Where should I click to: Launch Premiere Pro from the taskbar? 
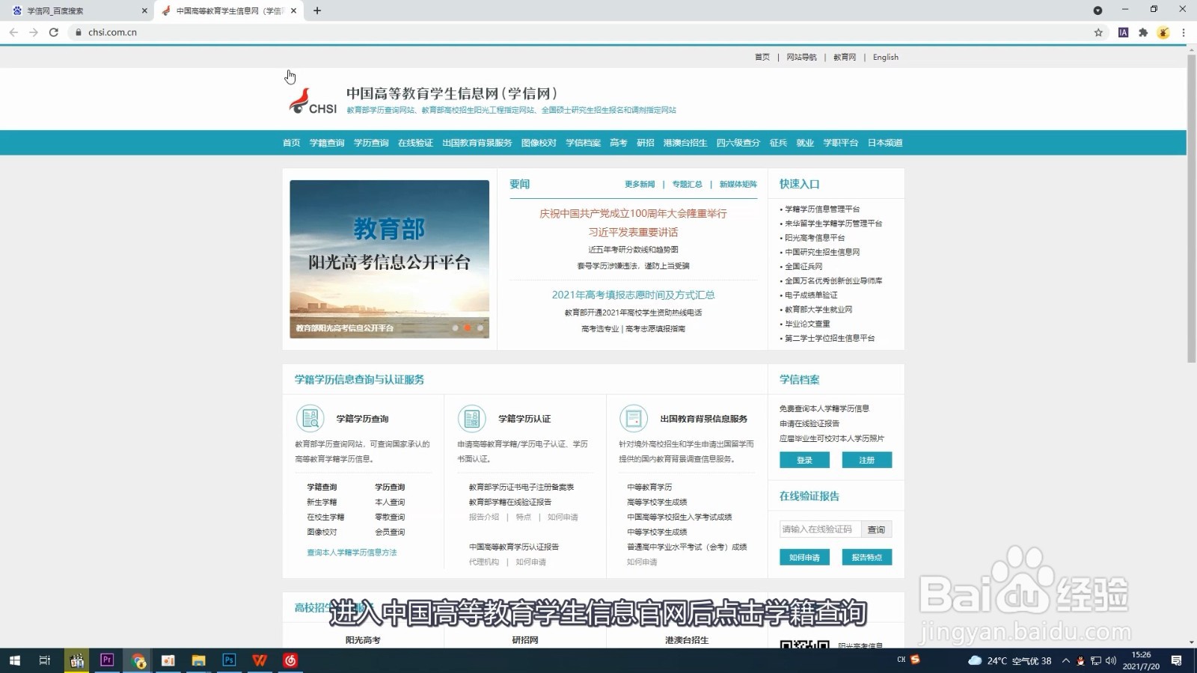[x=107, y=660]
